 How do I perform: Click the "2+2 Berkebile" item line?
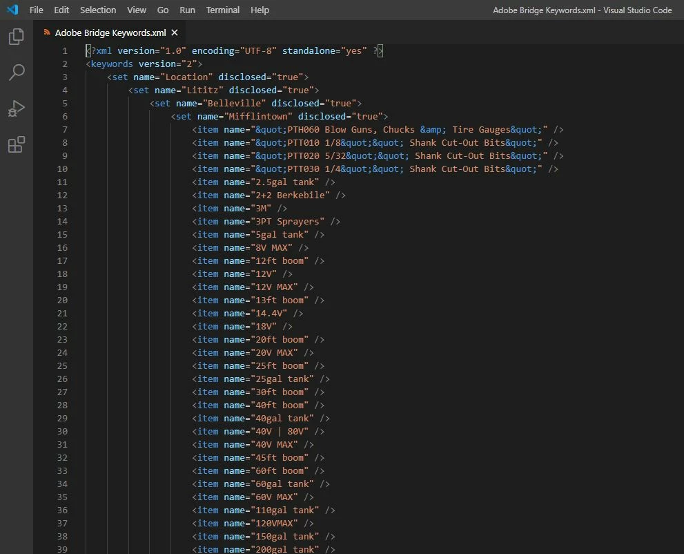tap(268, 195)
